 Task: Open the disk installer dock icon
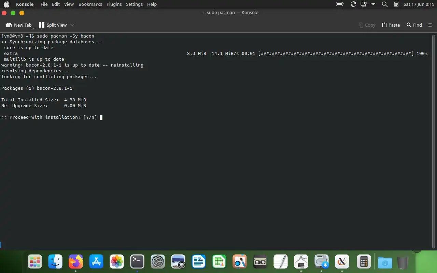(x=322, y=262)
